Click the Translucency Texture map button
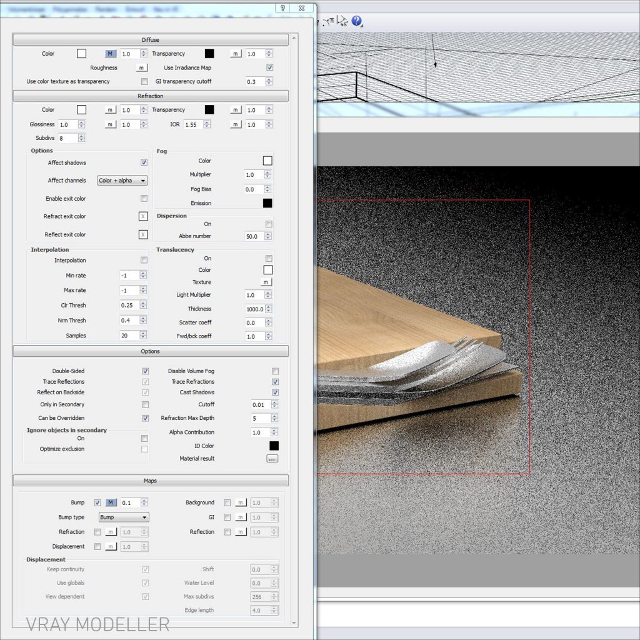The image size is (640, 640). click(267, 282)
